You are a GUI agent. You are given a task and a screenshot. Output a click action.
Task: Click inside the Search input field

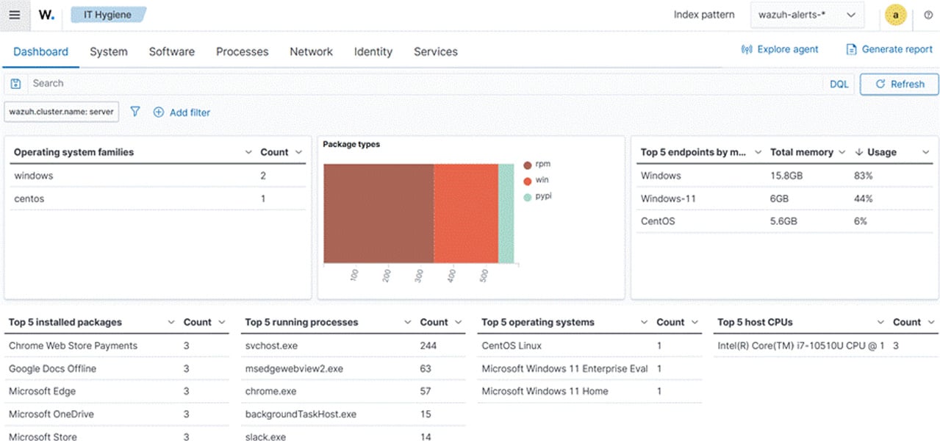(147, 83)
